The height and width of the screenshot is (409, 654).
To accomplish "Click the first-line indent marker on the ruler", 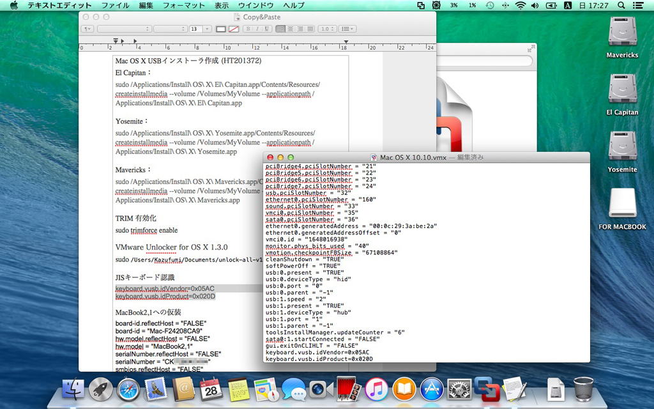I will tap(116, 40).
